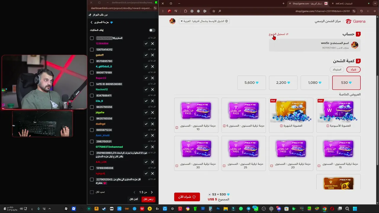The image size is (379, 213).
Task: Open the region and language dropdown
Action: [204, 21]
